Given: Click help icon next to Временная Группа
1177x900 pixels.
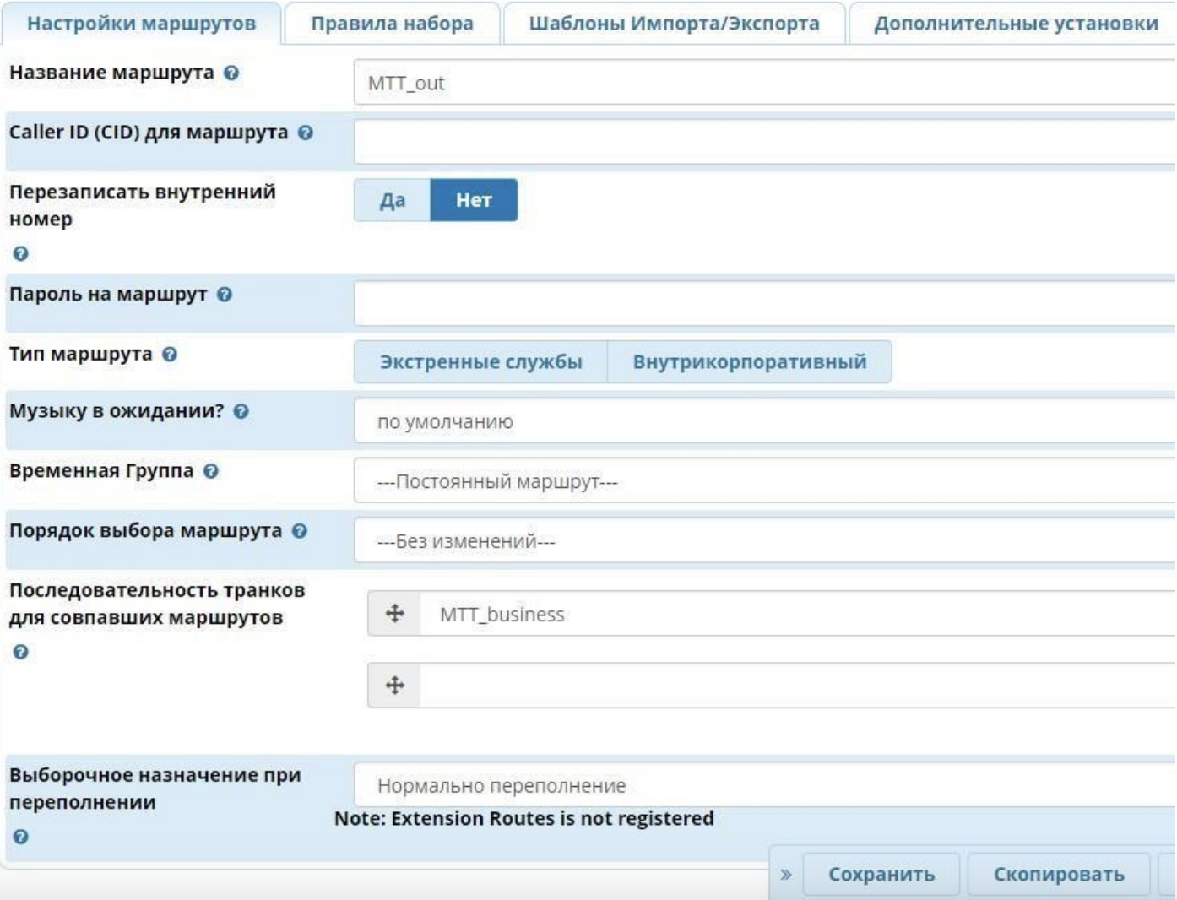Looking at the screenshot, I should [211, 471].
